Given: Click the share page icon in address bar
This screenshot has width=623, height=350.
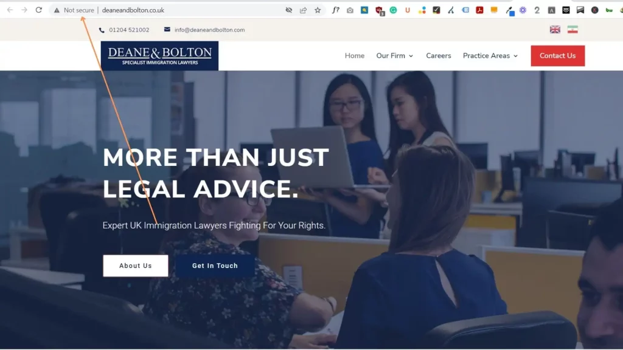Looking at the screenshot, I should click(x=303, y=10).
